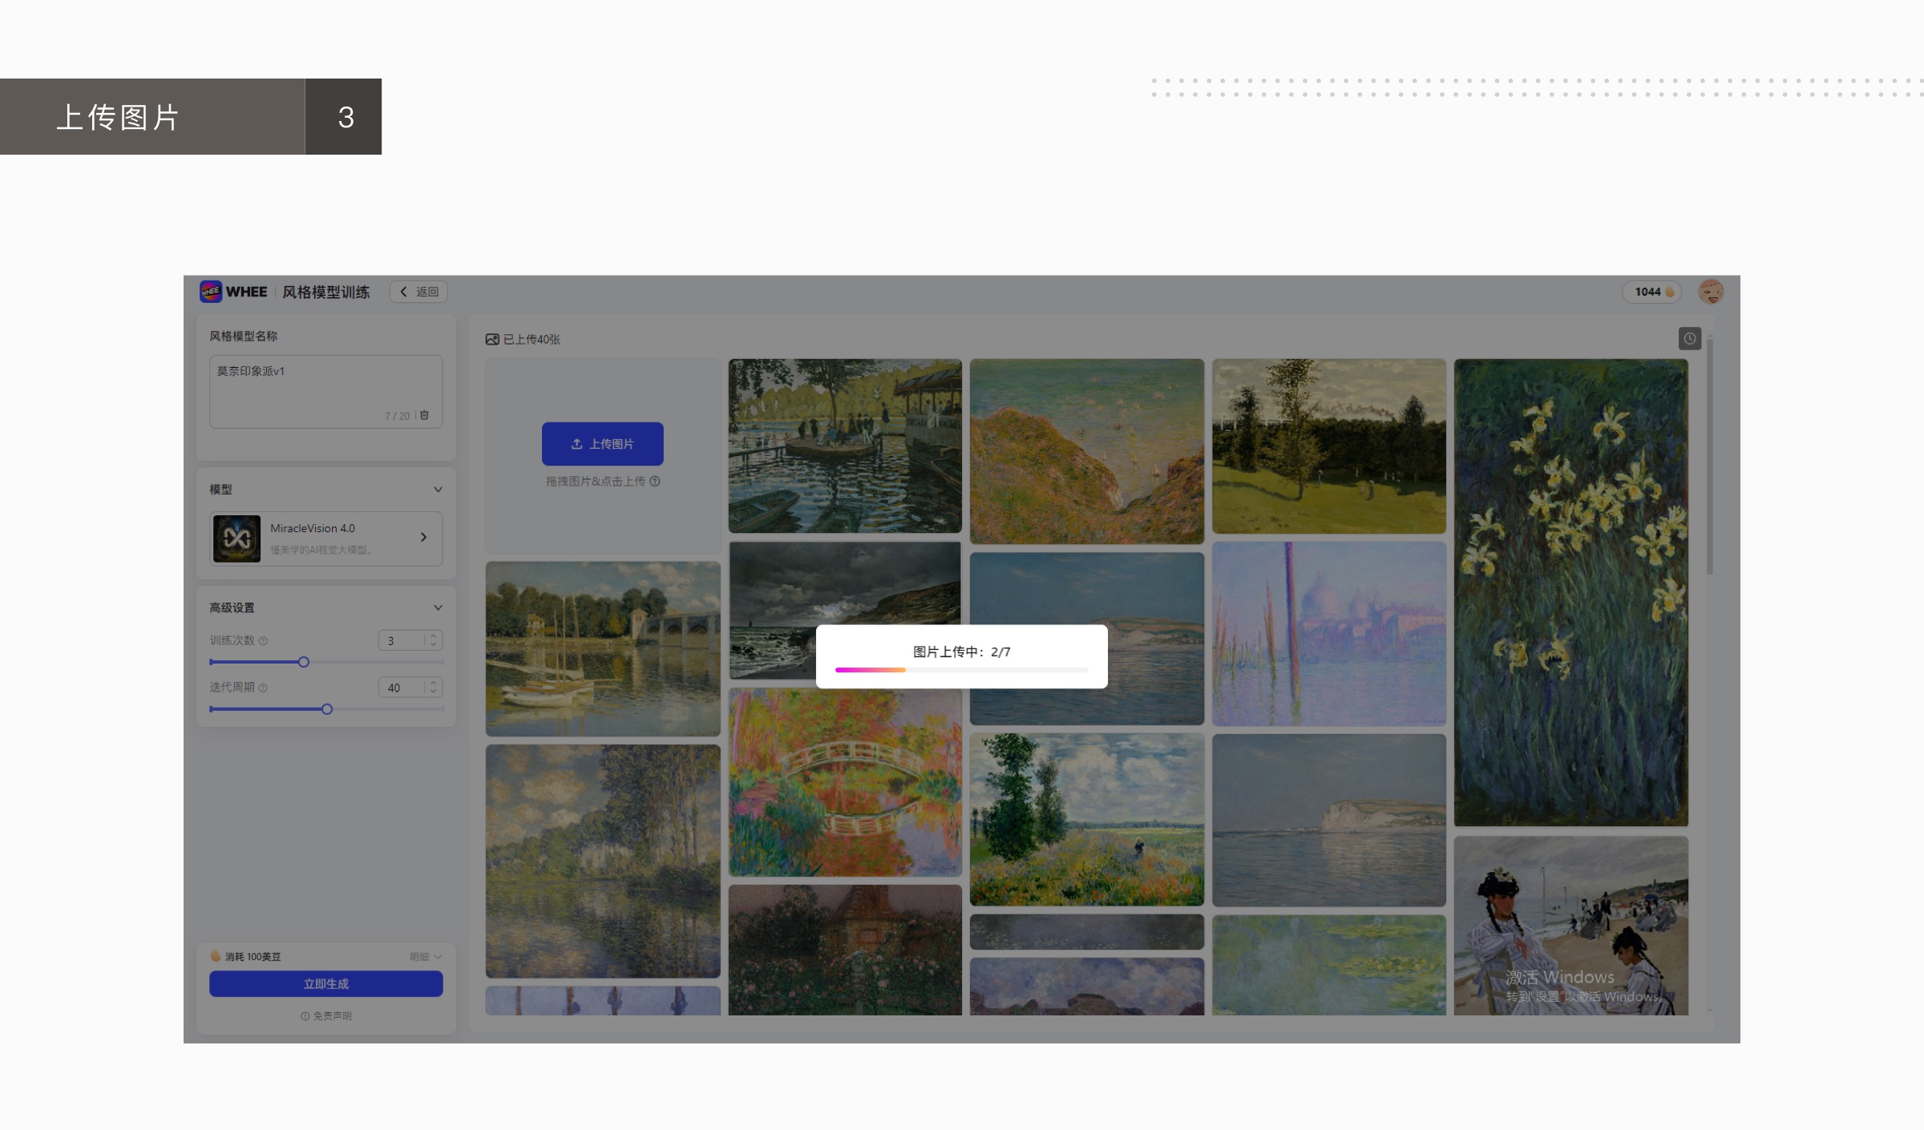Click help icon beside 拖拽图片&点击上传
Image resolution: width=1924 pixels, height=1130 pixels.
point(655,481)
